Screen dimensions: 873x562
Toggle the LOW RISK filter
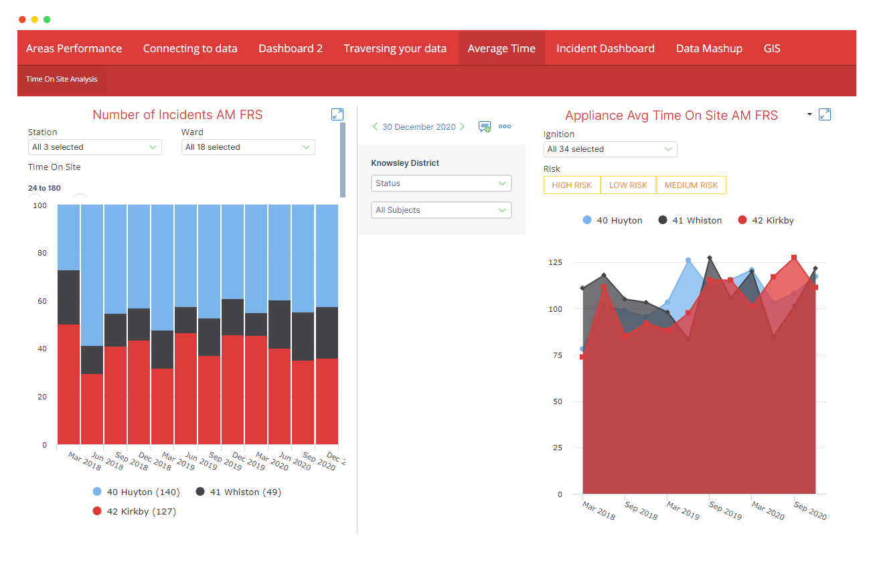pos(628,185)
